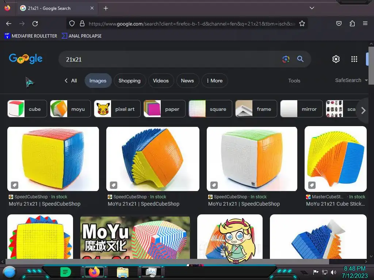Filter images by the square chip
Viewport: 374px width, 280px height.
click(x=210, y=109)
